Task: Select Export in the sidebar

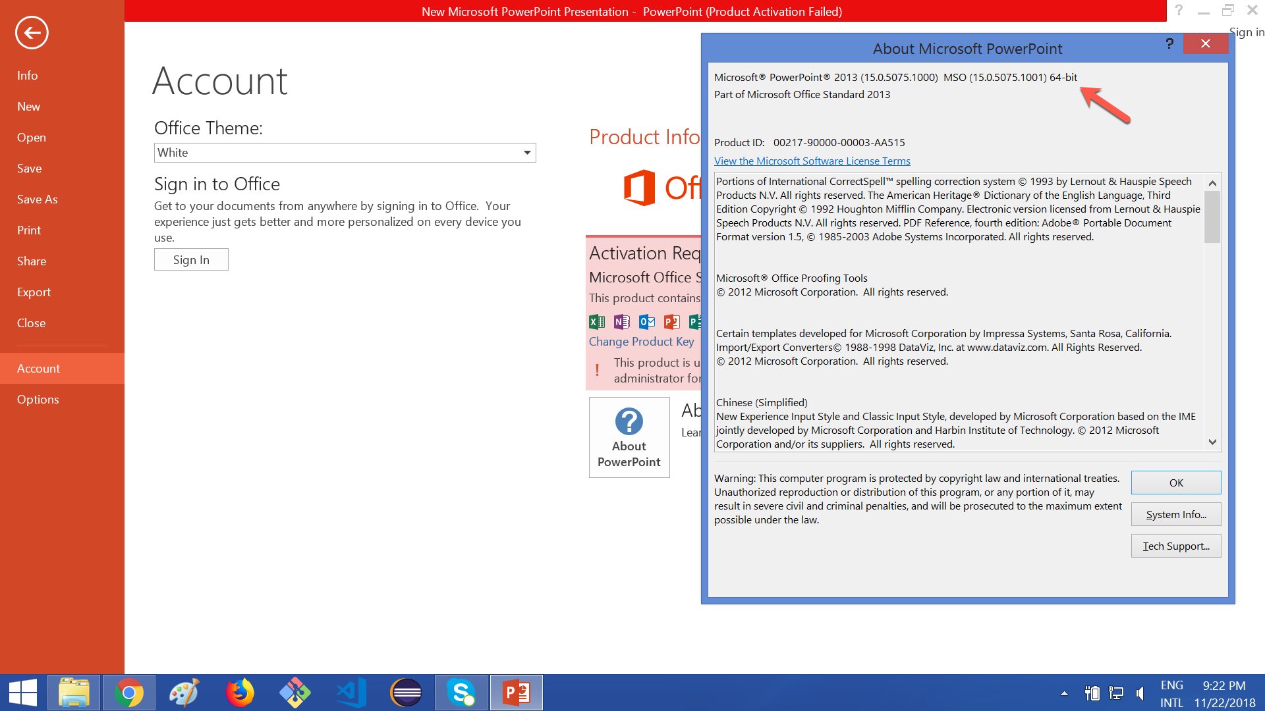Action: (34, 292)
